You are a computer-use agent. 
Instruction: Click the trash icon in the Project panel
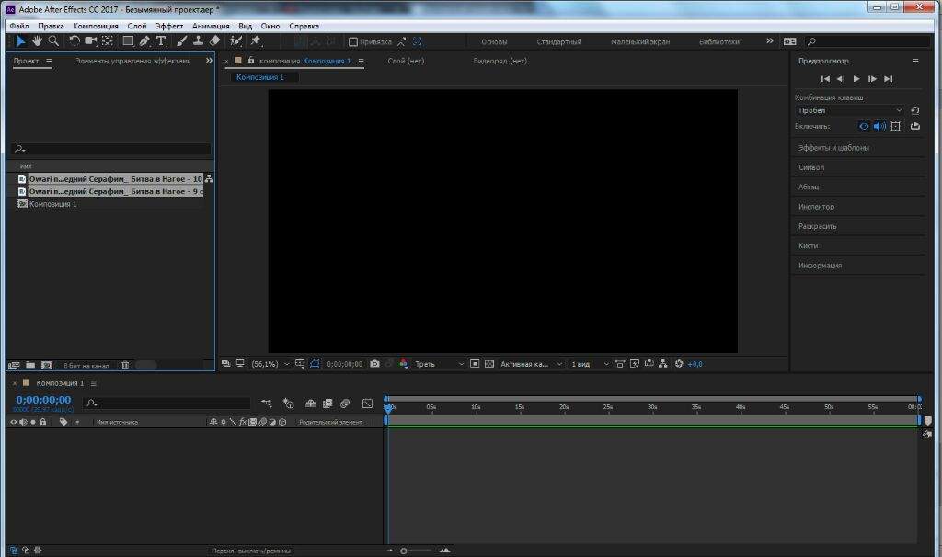point(125,365)
